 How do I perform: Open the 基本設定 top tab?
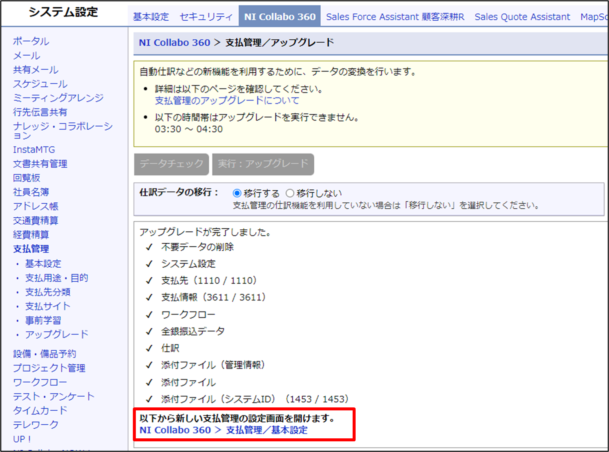click(x=151, y=17)
